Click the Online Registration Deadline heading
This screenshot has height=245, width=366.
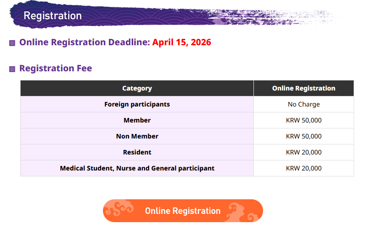(85, 43)
